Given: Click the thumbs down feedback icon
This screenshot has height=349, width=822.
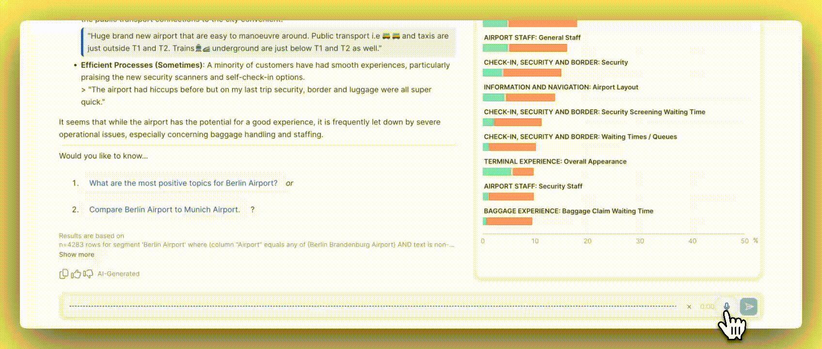Looking at the screenshot, I should [88, 274].
